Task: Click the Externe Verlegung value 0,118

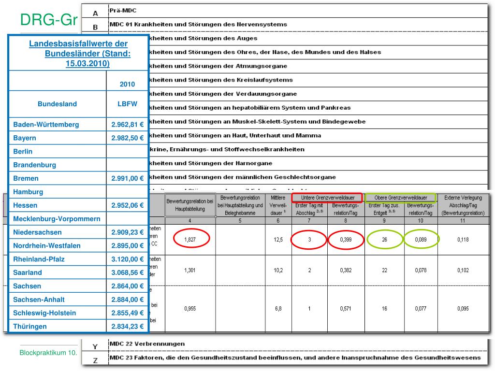Action: (x=463, y=240)
